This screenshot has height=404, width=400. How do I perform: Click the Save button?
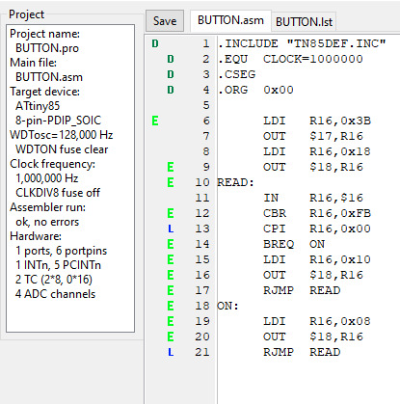pyautogui.click(x=165, y=21)
